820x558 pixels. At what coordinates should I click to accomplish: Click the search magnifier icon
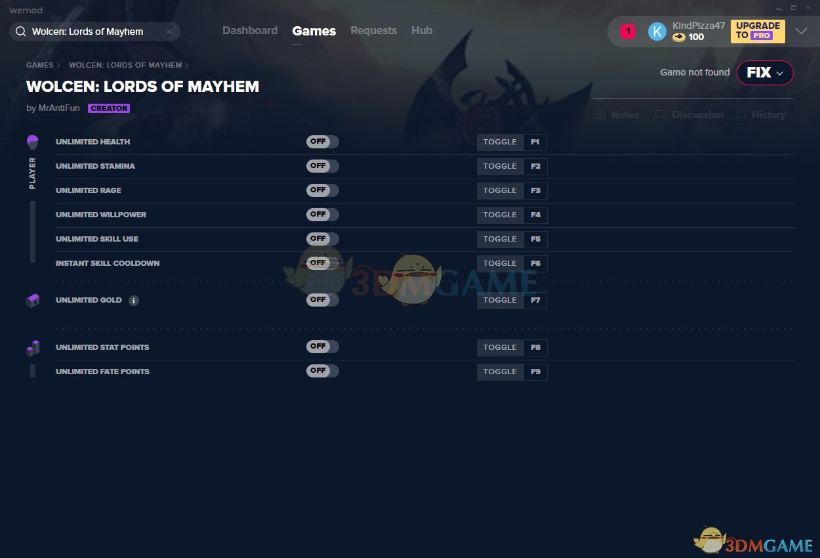[x=21, y=32]
